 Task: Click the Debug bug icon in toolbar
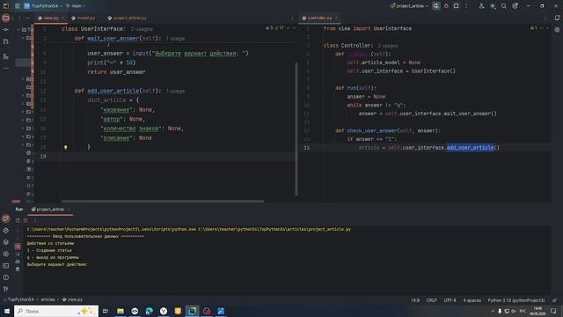[x=446, y=6]
